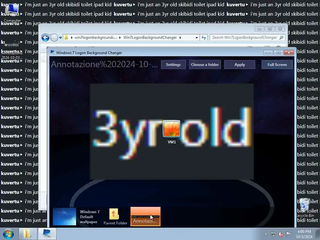Maximize the Explorer window
Screen dimensions: 320x240
[x=270, y=29]
